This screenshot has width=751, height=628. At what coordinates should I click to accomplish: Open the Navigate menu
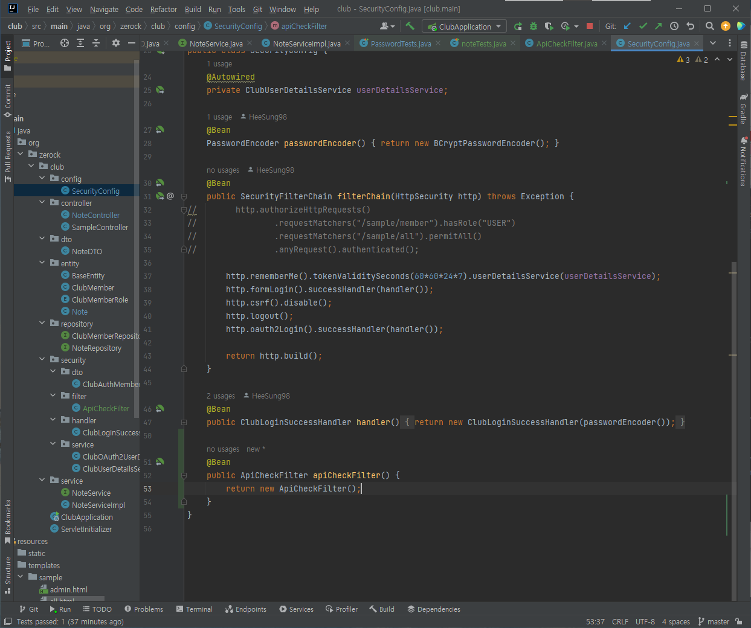tap(104, 9)
